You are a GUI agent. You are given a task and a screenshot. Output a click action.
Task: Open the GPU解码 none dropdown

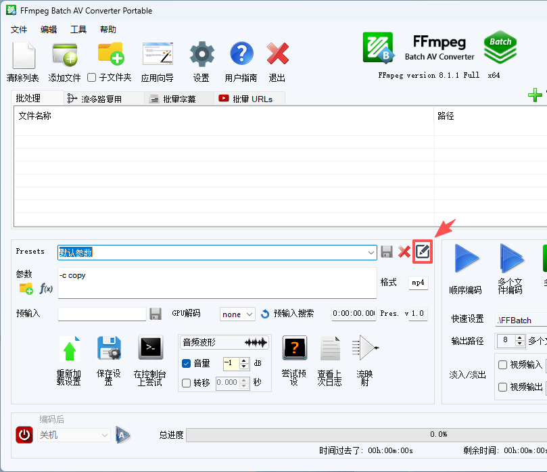[x=237, y=314]
